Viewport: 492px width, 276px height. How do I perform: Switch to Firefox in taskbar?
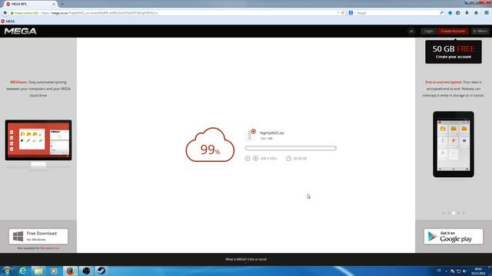pyautogui.click(x=70, y=271)
